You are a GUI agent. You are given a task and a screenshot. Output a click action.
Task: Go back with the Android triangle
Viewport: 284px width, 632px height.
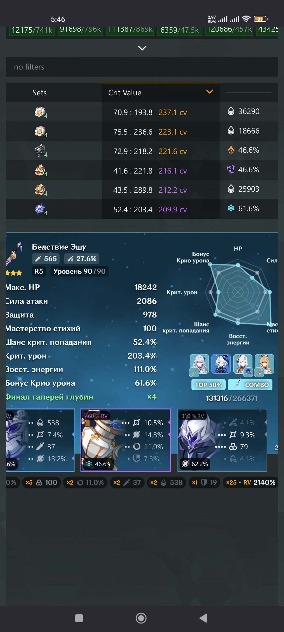click(203, 618)
